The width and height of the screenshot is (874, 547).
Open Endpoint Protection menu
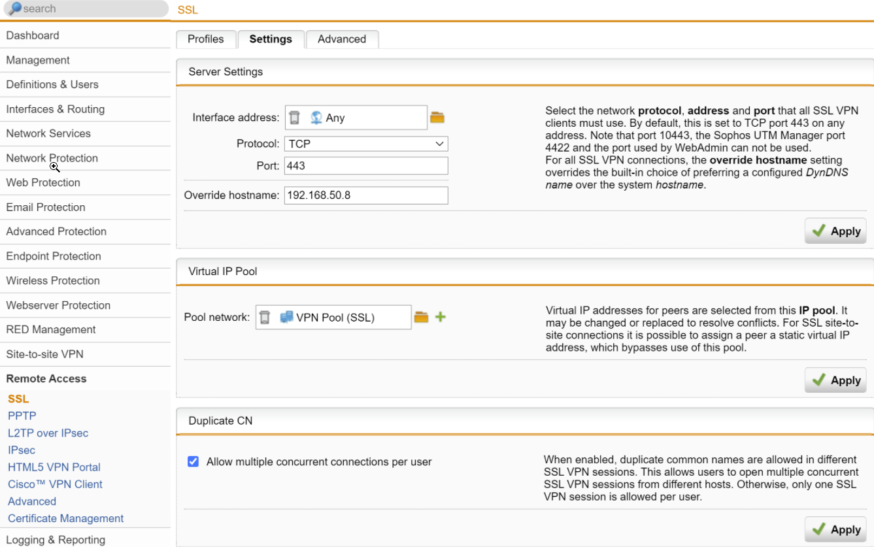point(85,256)
